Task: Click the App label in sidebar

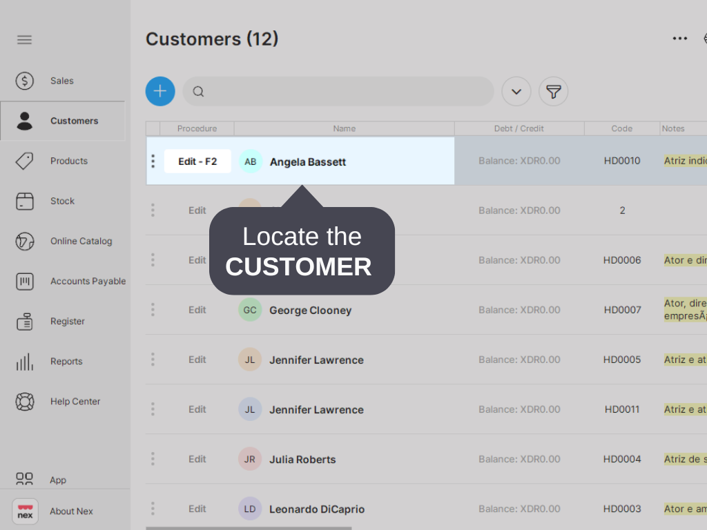Action: coord(58,480)
